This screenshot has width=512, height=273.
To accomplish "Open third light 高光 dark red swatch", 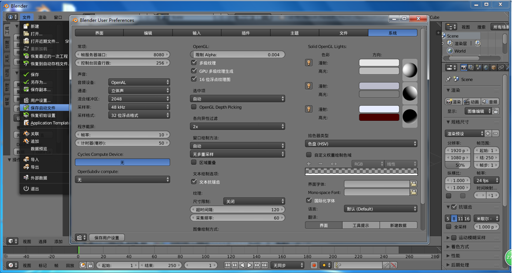I will 379,118.
